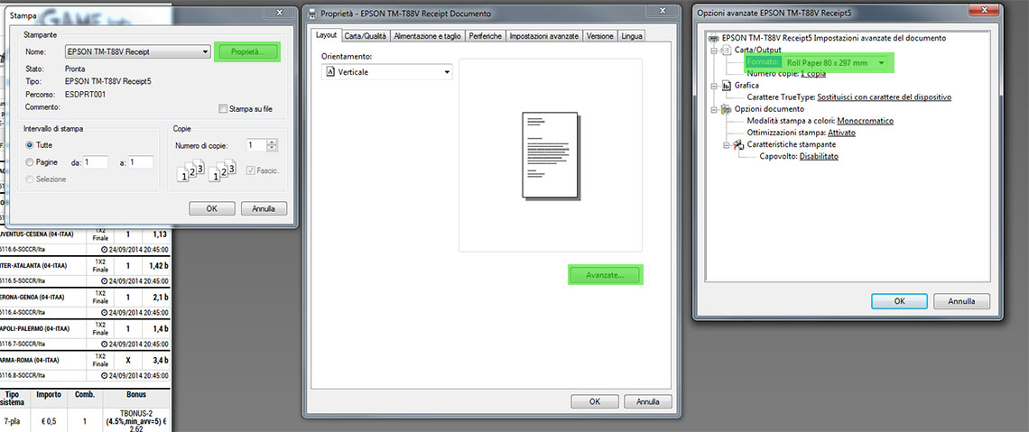Click the TBONUS-2 bonus cell
This screenshot has width=1029, height=432.
pos(136,419)
